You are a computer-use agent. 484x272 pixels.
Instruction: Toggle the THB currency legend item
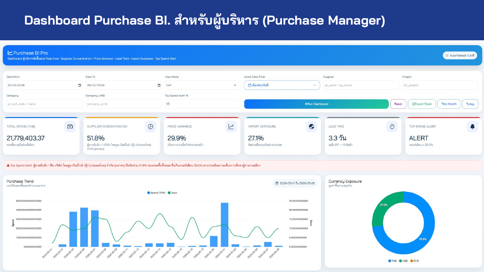click(392, 261)
